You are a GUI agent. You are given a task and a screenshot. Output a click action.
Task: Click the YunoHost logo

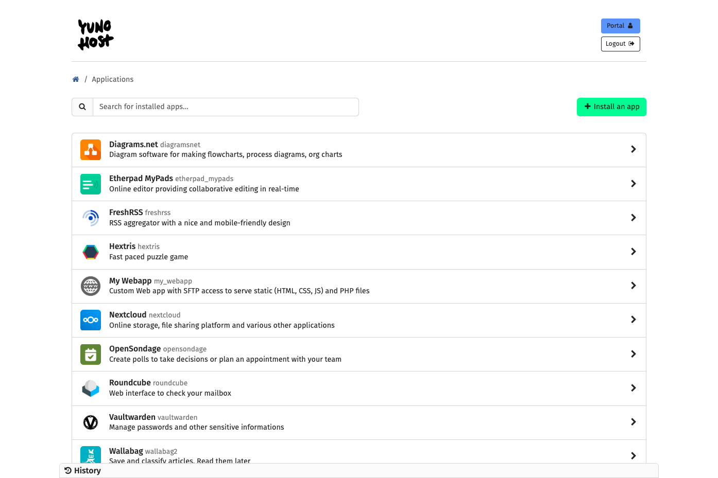(x=96, y=34)
